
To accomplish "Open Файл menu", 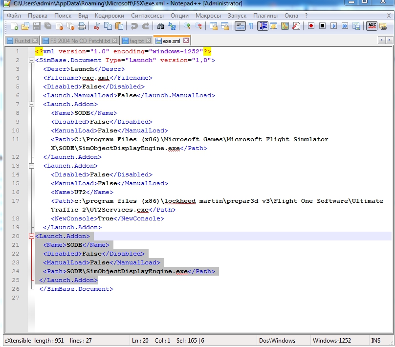I will coord(14,16).
